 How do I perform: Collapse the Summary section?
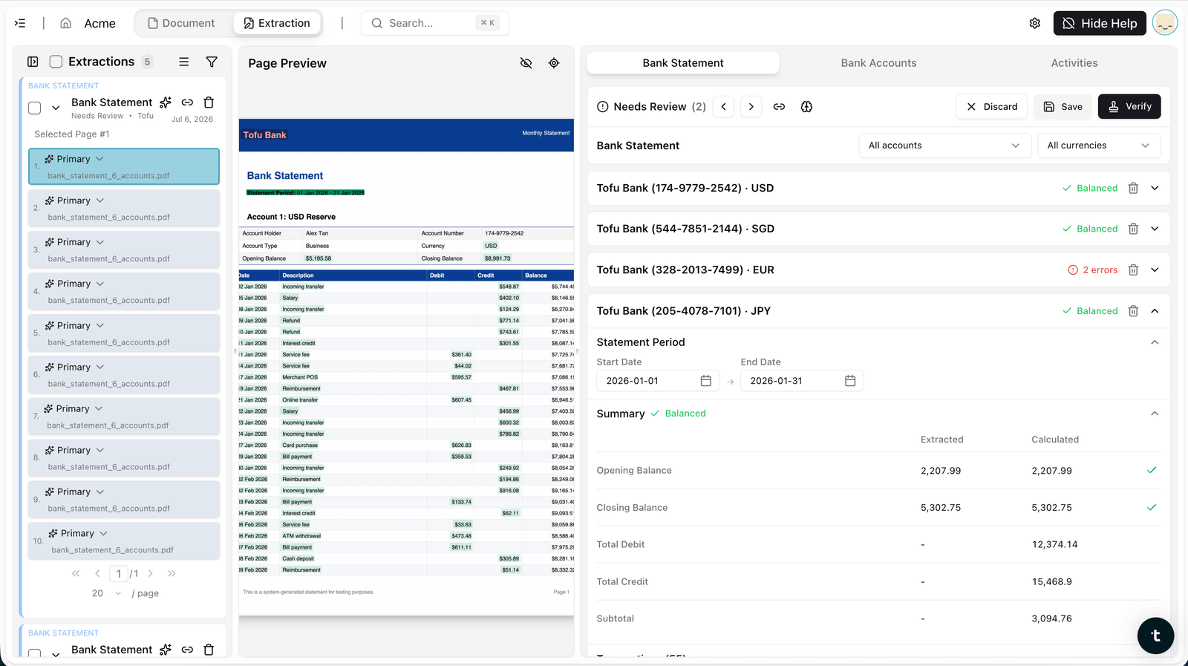tap(1155, 414)
